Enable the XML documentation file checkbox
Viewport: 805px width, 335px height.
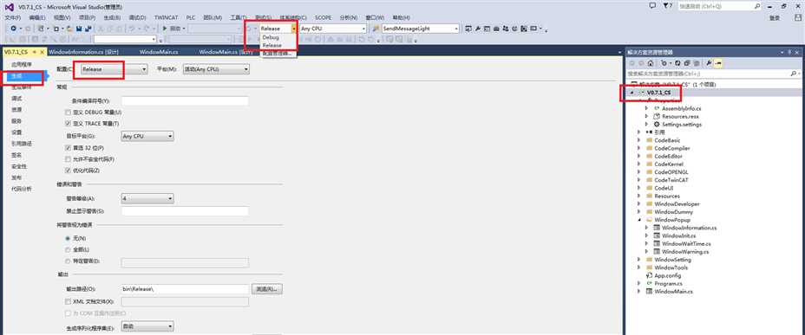click(69, 302)
